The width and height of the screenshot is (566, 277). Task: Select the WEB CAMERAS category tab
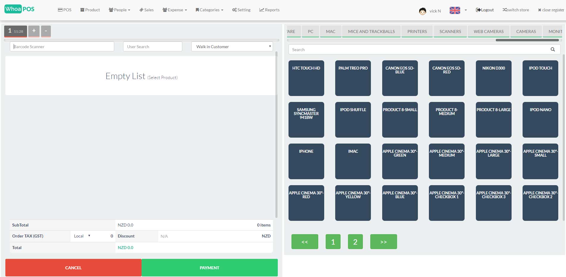[489, 32]
